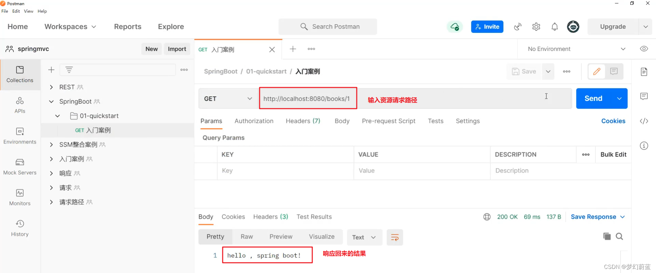
Task: Create new collection with plus icon
Action: pos(51,70)
